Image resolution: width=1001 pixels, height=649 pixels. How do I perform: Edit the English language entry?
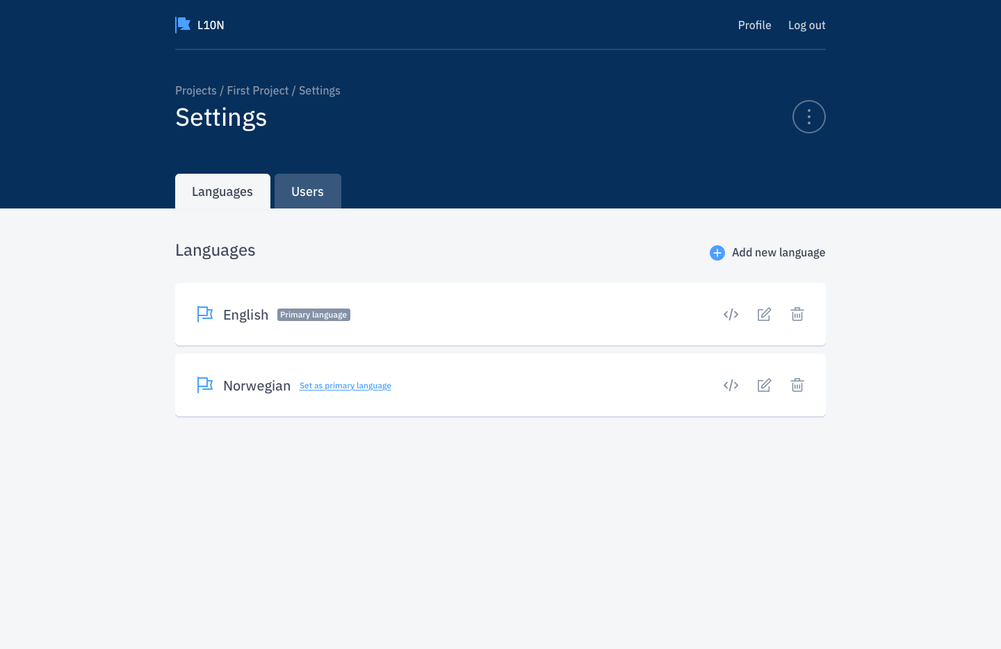(x=764, y=314)
